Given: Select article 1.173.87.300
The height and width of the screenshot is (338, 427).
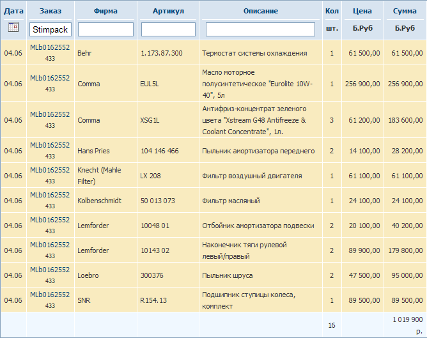Looking at the screenshot, I should [162, 53].
